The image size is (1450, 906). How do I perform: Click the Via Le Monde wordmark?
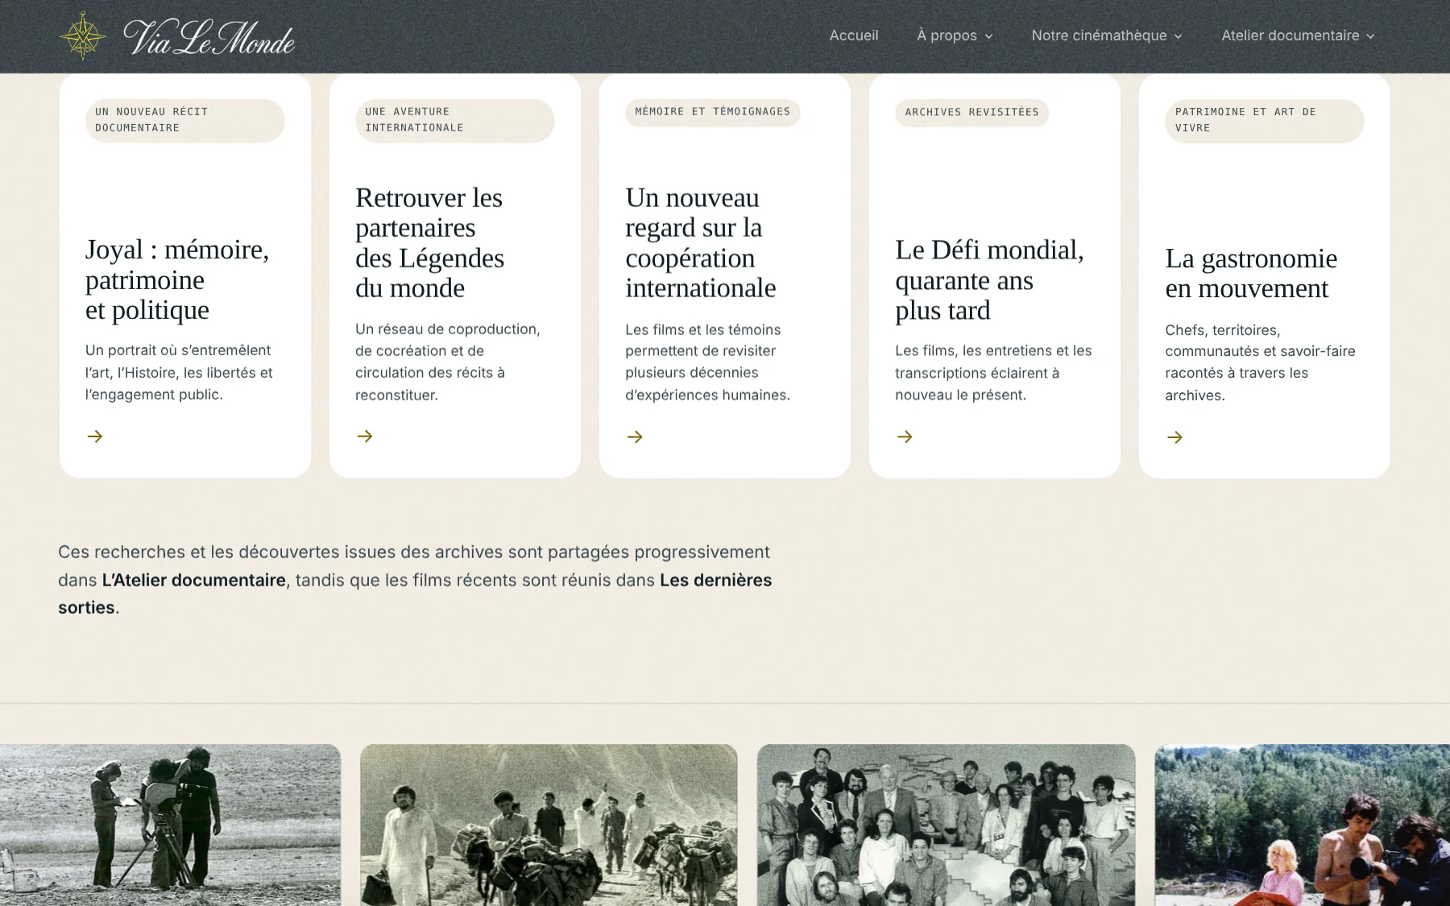pyautogui.click(x=209, y=38)
